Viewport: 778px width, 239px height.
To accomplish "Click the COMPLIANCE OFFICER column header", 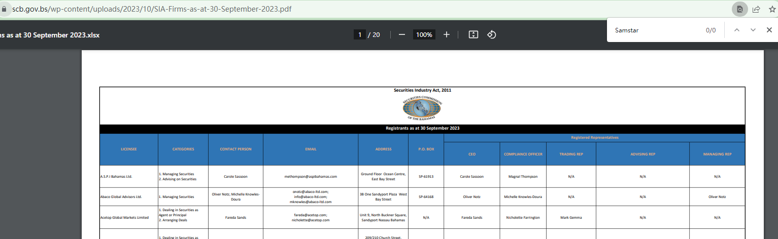I will tap(523, 154).
